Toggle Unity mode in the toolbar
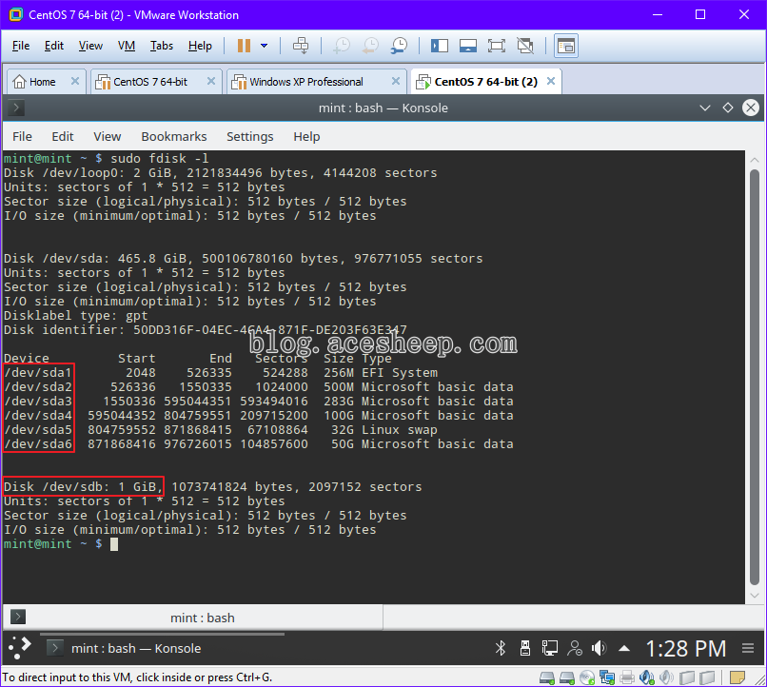 tap(525, 46)
